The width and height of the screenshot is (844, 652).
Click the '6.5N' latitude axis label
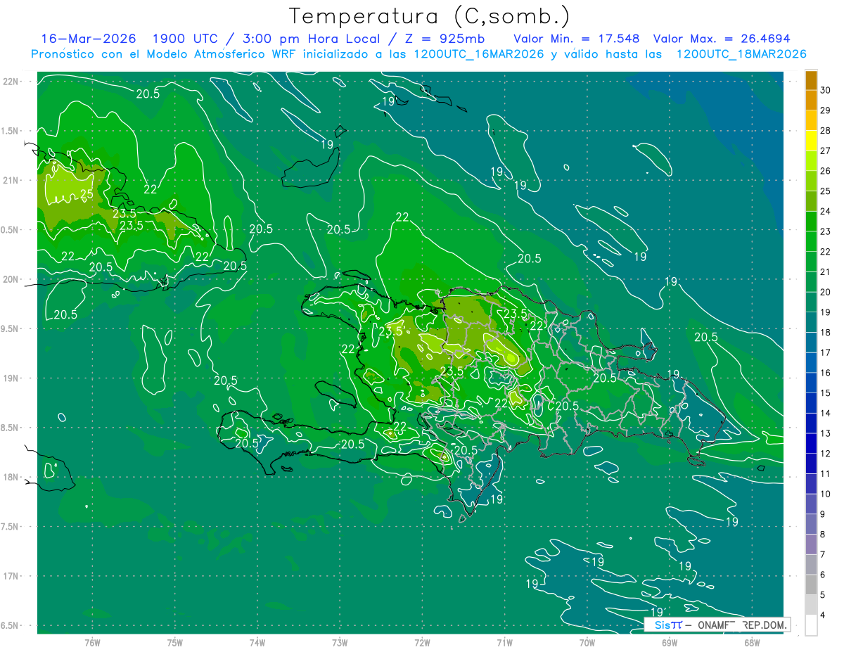pyautogui.click(x=11, y=625)
